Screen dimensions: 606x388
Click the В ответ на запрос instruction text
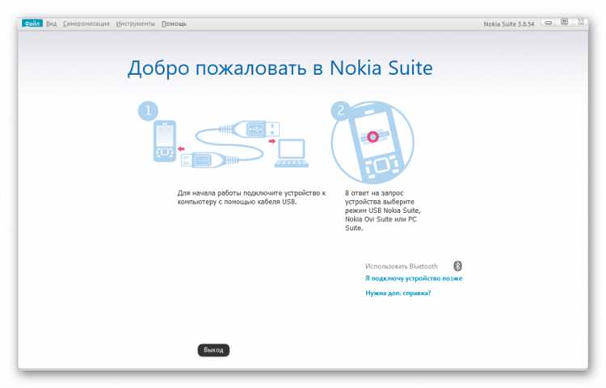383,211
